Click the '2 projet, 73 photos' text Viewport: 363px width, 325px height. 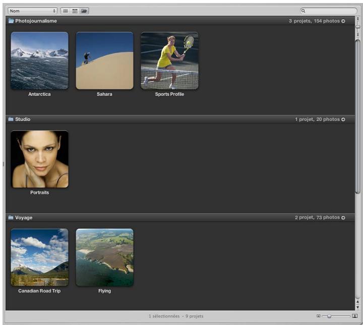tap(317, 218)
